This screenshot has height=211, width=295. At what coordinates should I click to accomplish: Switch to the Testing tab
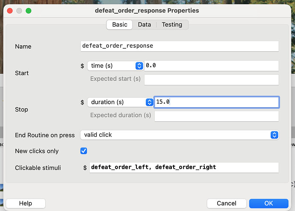(172, 25)
